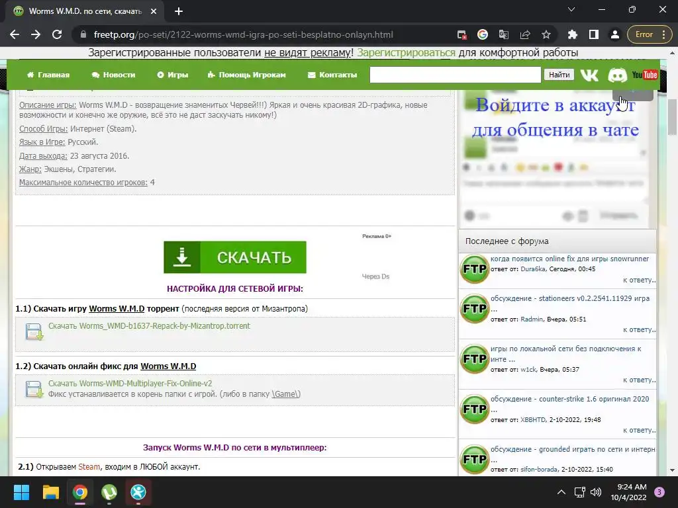Click the Google icon in address bar
Image resolution: width=678 pixels, height=508 pixels.
483,34
